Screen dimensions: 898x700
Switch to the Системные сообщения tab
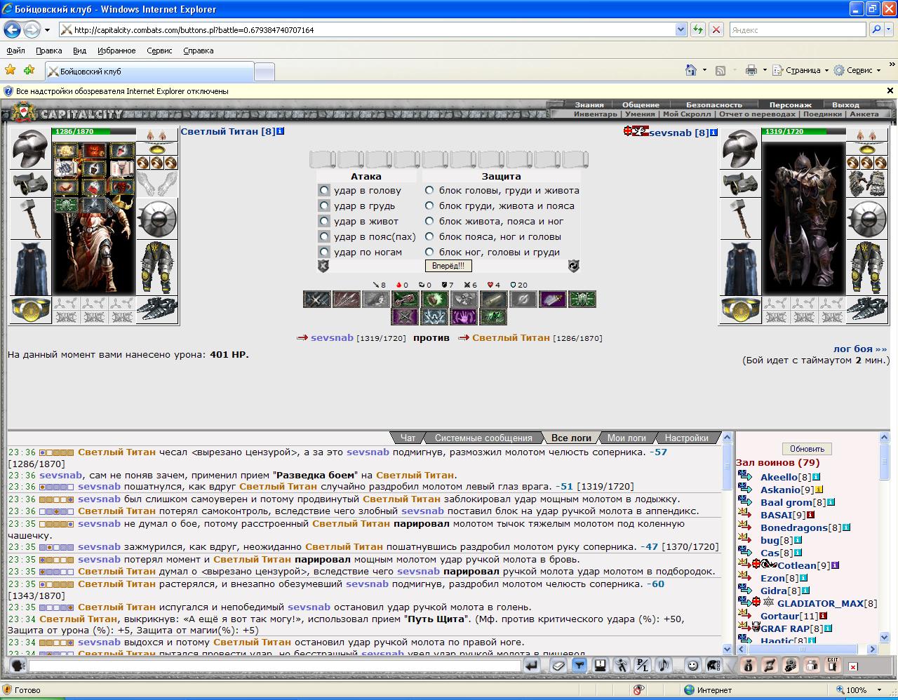(483, 438)
